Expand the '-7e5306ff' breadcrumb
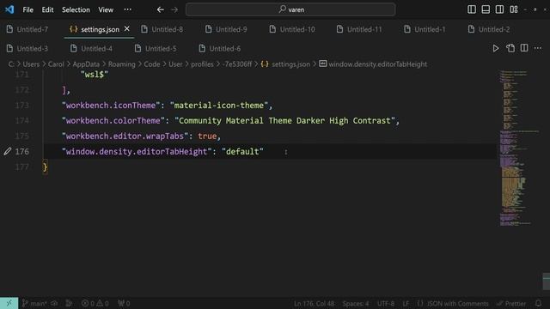This screenshot has width=550, height=309. (x=237, y=64)
